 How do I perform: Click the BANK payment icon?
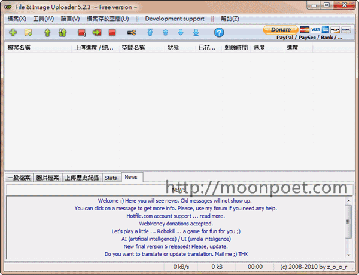(x=346, y=30)
